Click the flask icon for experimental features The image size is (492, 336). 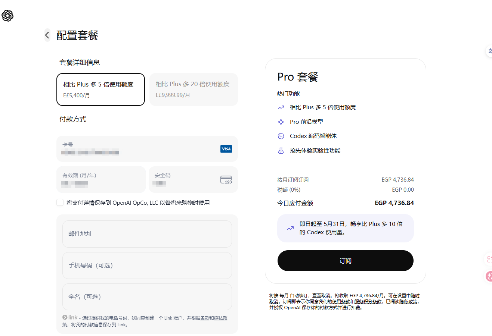pyautogui.click(x=281, y=151)
